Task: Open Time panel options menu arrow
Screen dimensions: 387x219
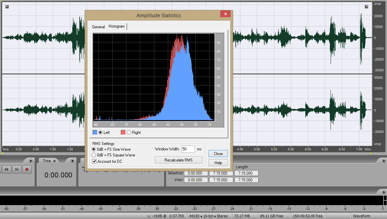Action: pos(73,161)
